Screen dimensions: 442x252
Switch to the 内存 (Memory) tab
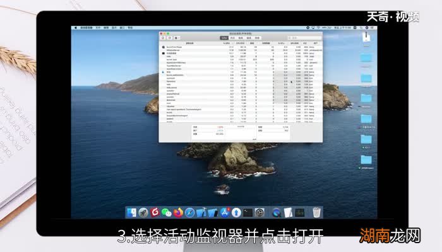tap(232, 38)
